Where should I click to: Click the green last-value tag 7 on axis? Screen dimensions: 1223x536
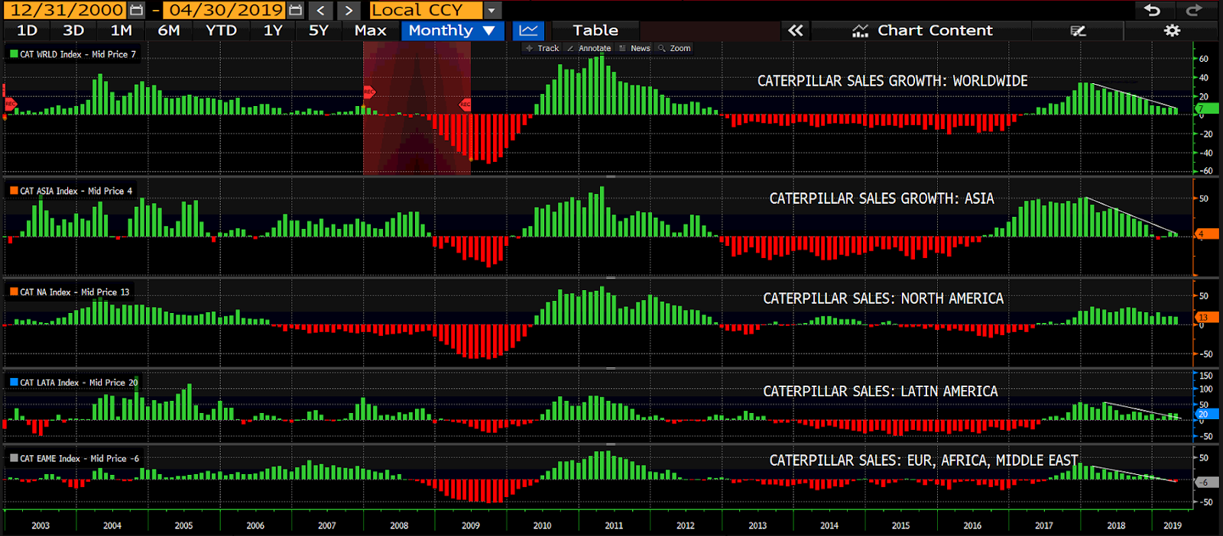point(1206,108)
